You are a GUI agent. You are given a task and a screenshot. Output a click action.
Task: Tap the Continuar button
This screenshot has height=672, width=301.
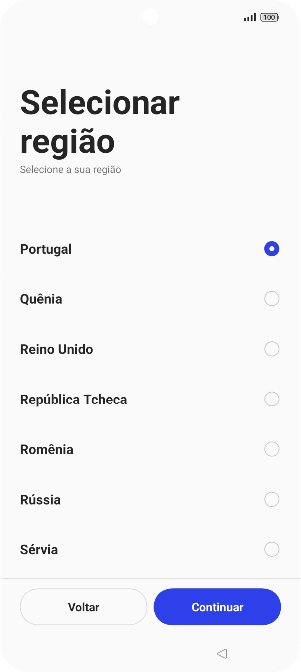[x=217, y=607]
